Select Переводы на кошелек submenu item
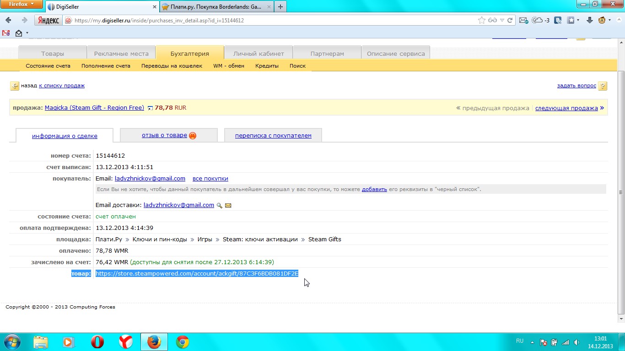This screenshot has width=625, height=351. [x=172, y=66]
